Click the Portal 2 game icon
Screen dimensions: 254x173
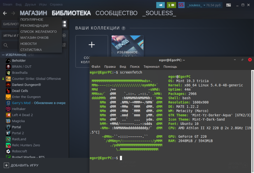click(x=8, y=133)
